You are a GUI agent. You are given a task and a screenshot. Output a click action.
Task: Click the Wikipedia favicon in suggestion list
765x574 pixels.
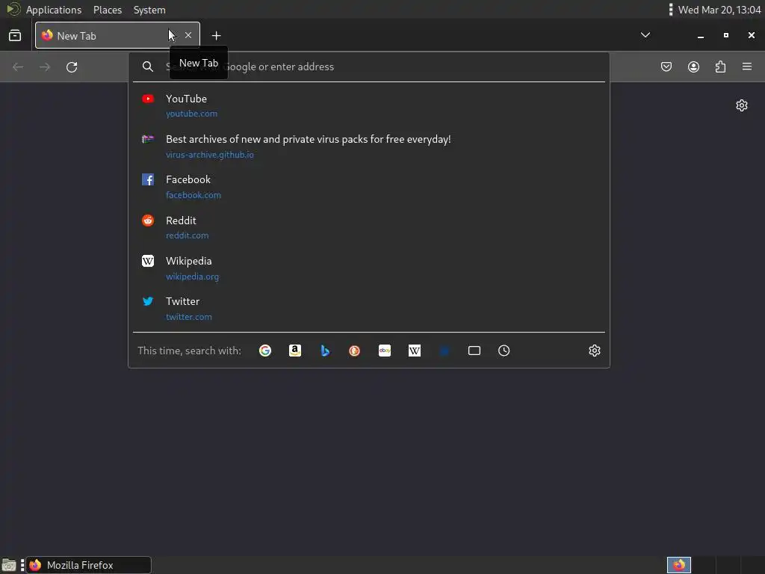click(148, 261)
